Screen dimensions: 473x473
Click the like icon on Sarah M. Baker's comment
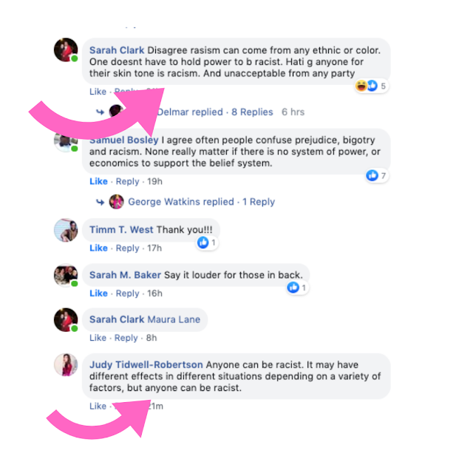pyautogui.click(x=293, y=287)
